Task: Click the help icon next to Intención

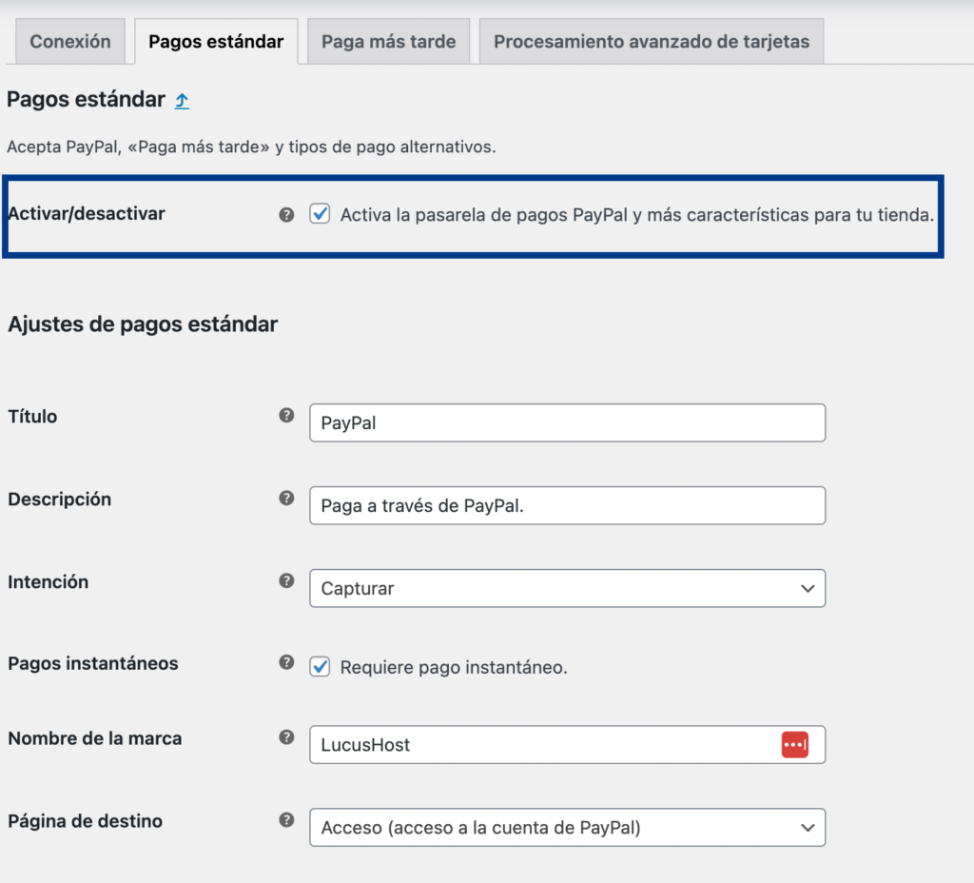Action: tap(286, 581)
